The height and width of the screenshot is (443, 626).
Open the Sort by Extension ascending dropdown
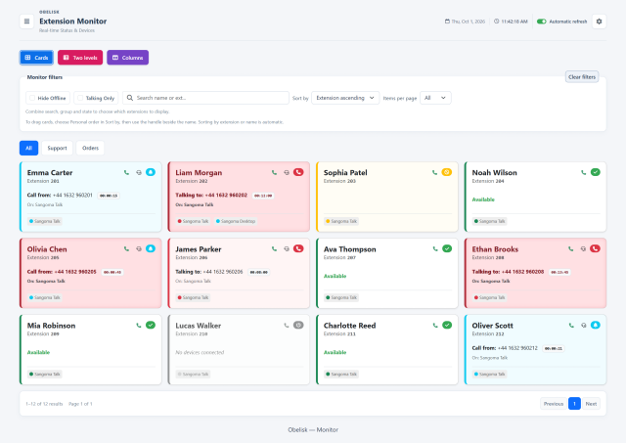(345, 98)
